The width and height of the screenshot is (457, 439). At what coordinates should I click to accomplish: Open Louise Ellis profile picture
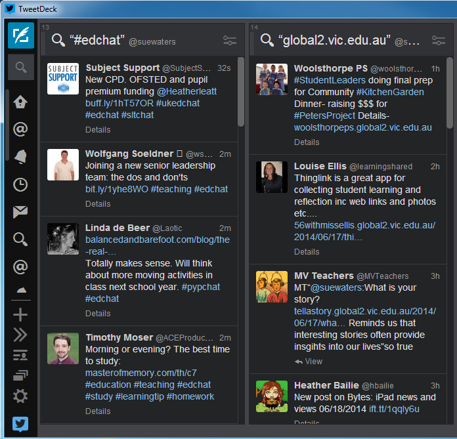pyautogui.click(x=272, y=177)
